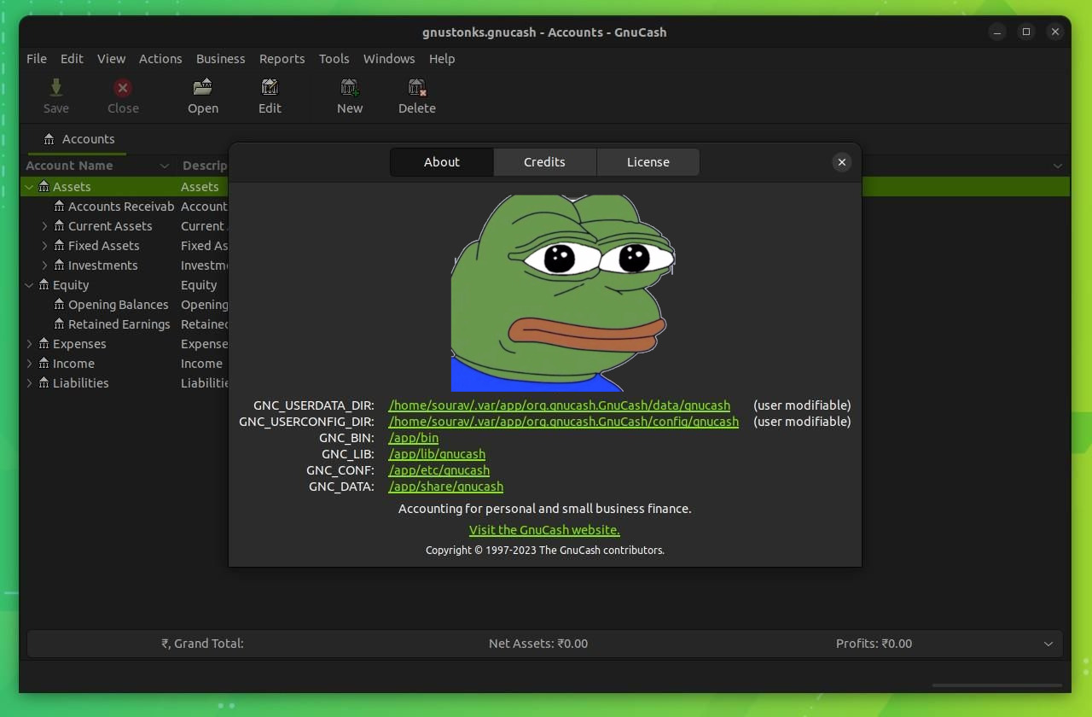Click the Open account toolbar icon
The image size is (1092, 717).
pyautogui.click(x=203, y=87)
